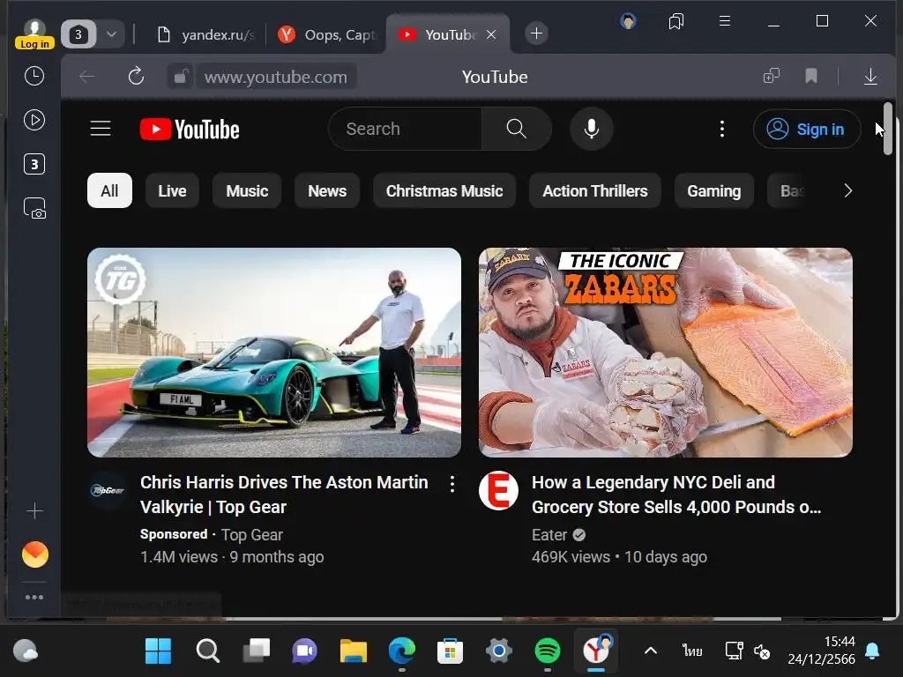The width and height of the screenshot is (903, 677).
Task: Open bookmarks collections icon in title bar
Action: tap(676, 22)
